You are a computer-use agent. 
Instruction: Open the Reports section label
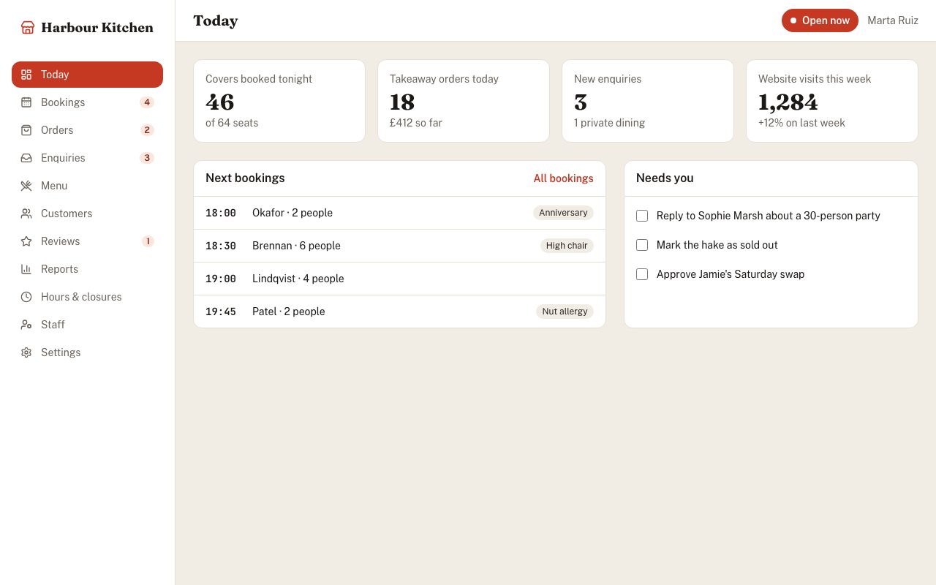(59, 269)
